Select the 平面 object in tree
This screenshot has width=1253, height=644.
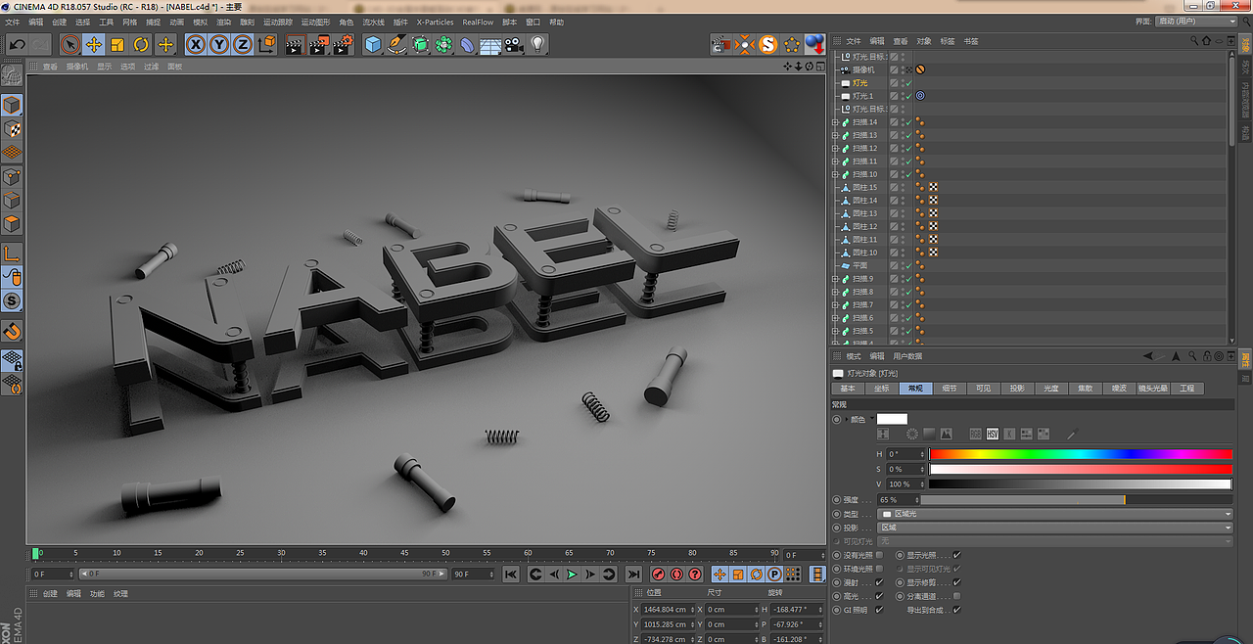[859, 265]
